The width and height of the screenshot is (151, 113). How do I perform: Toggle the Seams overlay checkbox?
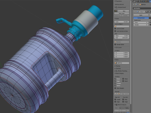point(115,86)
